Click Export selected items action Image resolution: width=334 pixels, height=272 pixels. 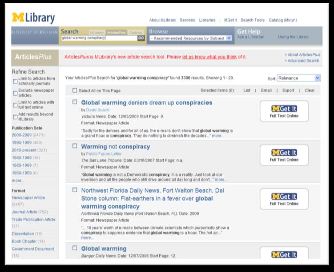click(x=288, y=91)
